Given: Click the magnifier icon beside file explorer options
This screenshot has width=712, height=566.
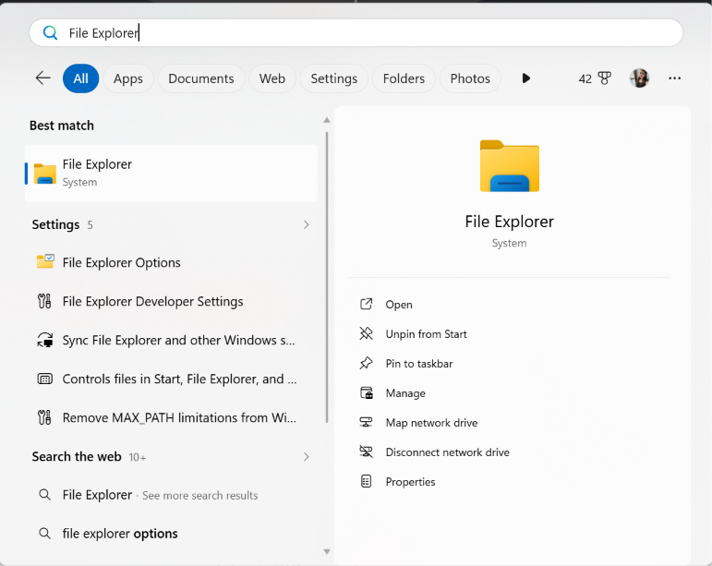Looking at the screenshot, I should (x=44, y=533).
